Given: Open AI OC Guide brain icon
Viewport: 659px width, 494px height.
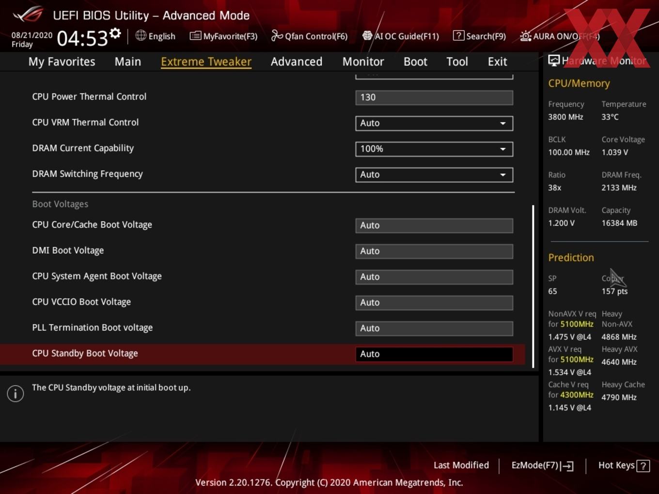Looking at the screenshot, I should pyautogui.click(x=367, y=36).
